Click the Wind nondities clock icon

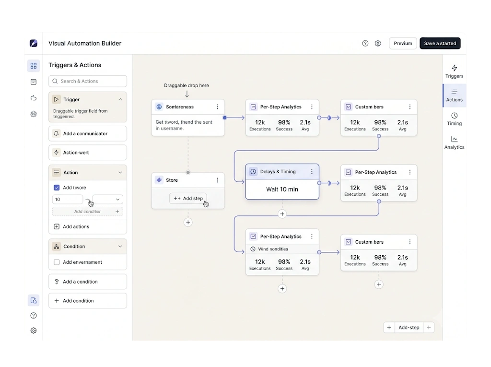(253, 249)
